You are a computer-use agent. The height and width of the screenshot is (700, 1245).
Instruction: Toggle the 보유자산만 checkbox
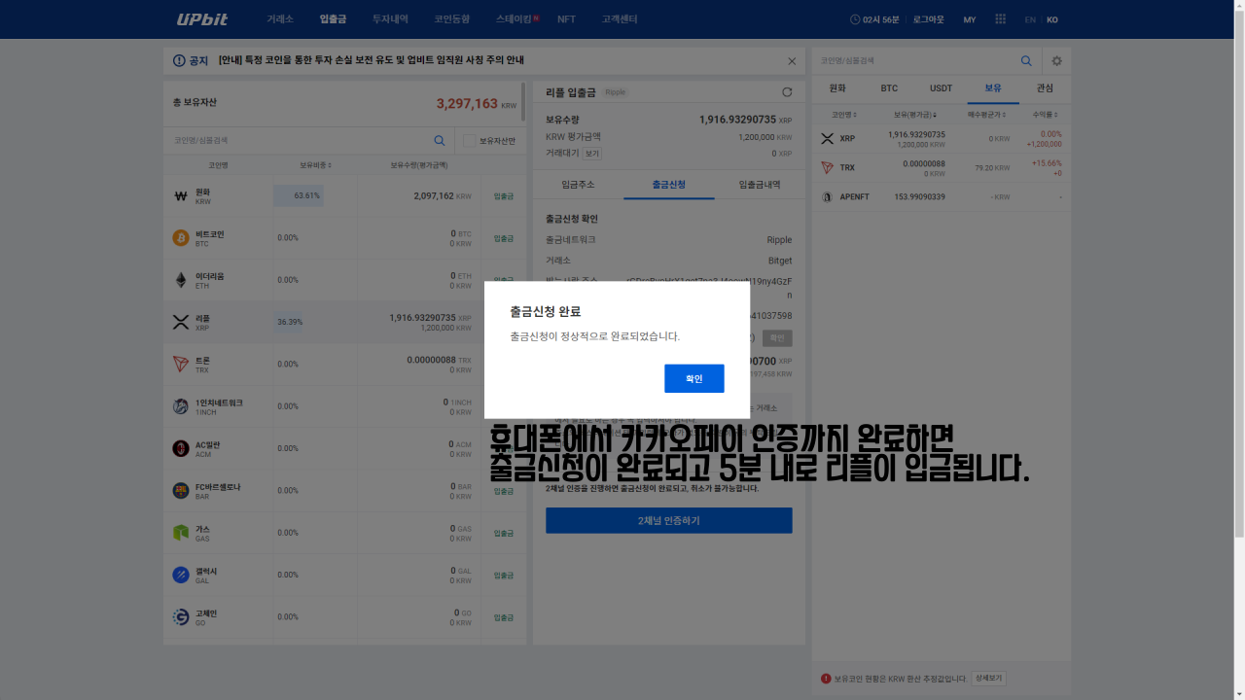(469, 141)
